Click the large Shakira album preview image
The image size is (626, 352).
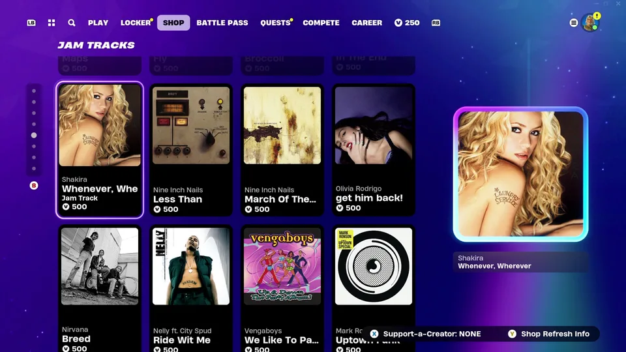click(x=520, y=174)
